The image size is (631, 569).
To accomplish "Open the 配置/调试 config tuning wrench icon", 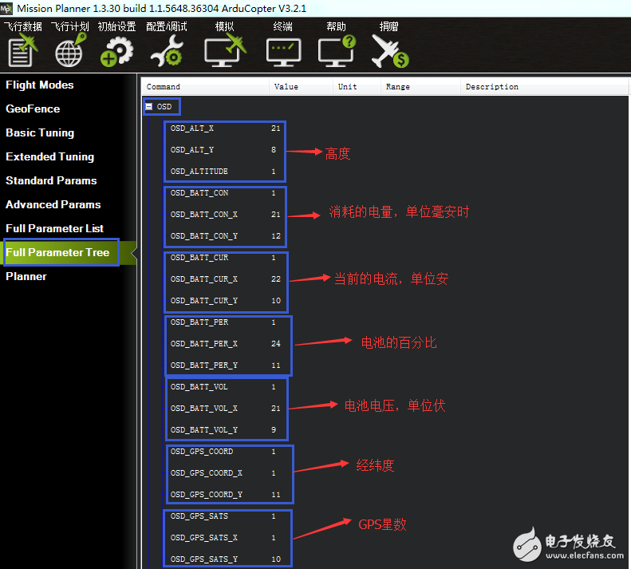I will click(167, 51).
